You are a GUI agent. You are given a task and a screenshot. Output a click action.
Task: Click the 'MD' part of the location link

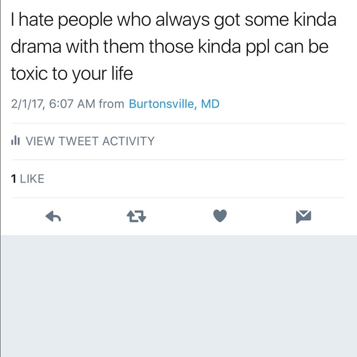click(x=210, y=104)
